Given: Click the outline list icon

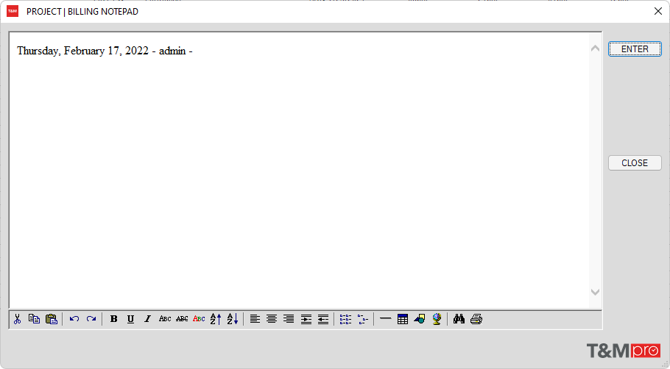Looking at the screenshot, I should pyautogui.click(x=363, y=319).
